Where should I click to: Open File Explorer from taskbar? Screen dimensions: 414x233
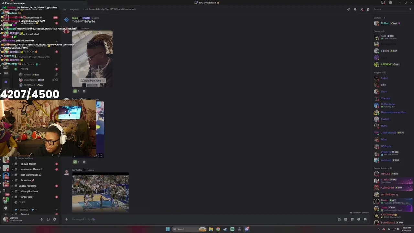(x=211, y=229)
